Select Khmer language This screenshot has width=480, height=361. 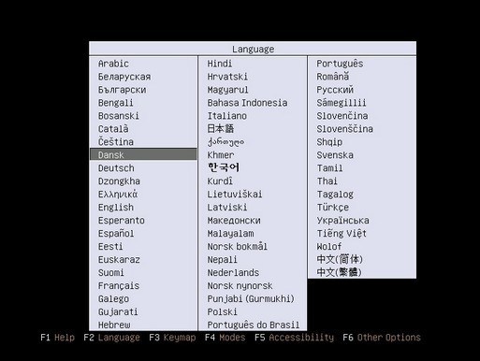221,155
